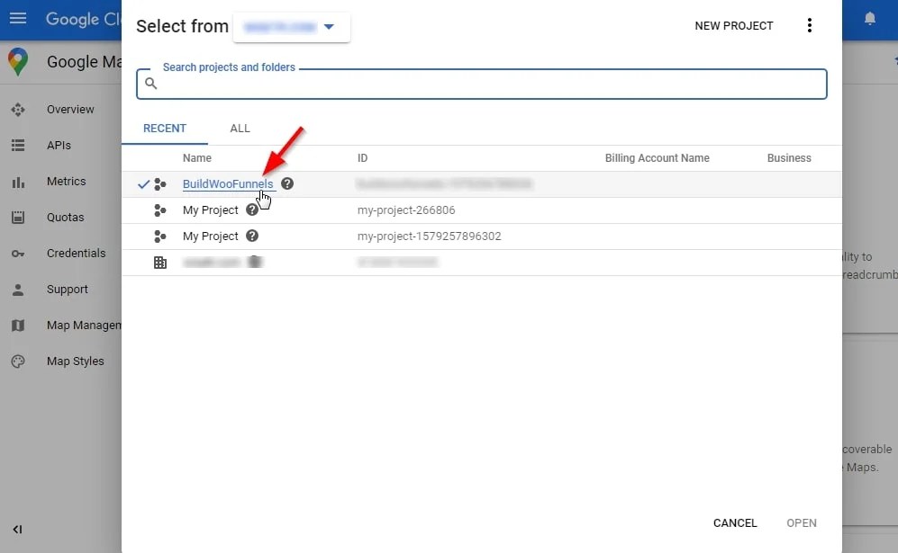Open the BuildWooFunnels project link
This screenshot has height=553, width=898.
pos(228,183)
